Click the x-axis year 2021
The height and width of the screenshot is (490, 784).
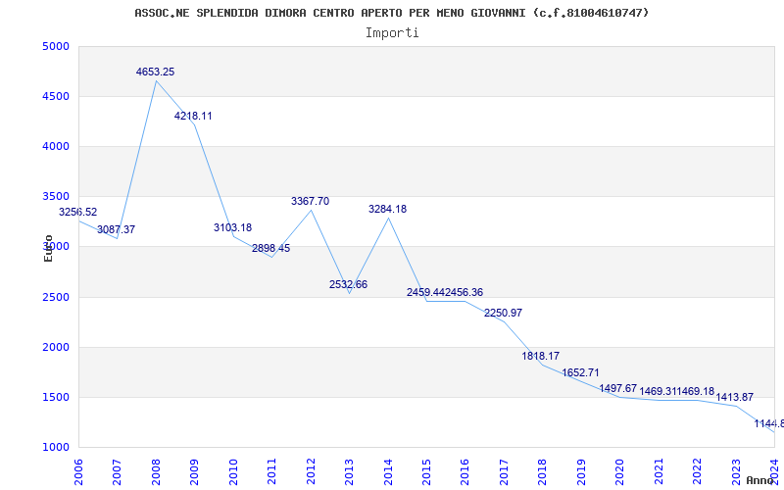point(659,472)
